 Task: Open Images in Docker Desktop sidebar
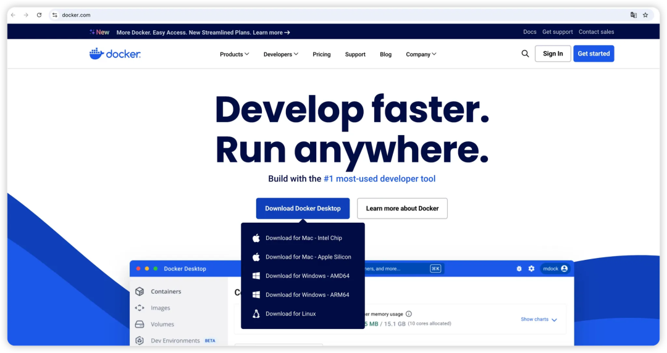161,308
